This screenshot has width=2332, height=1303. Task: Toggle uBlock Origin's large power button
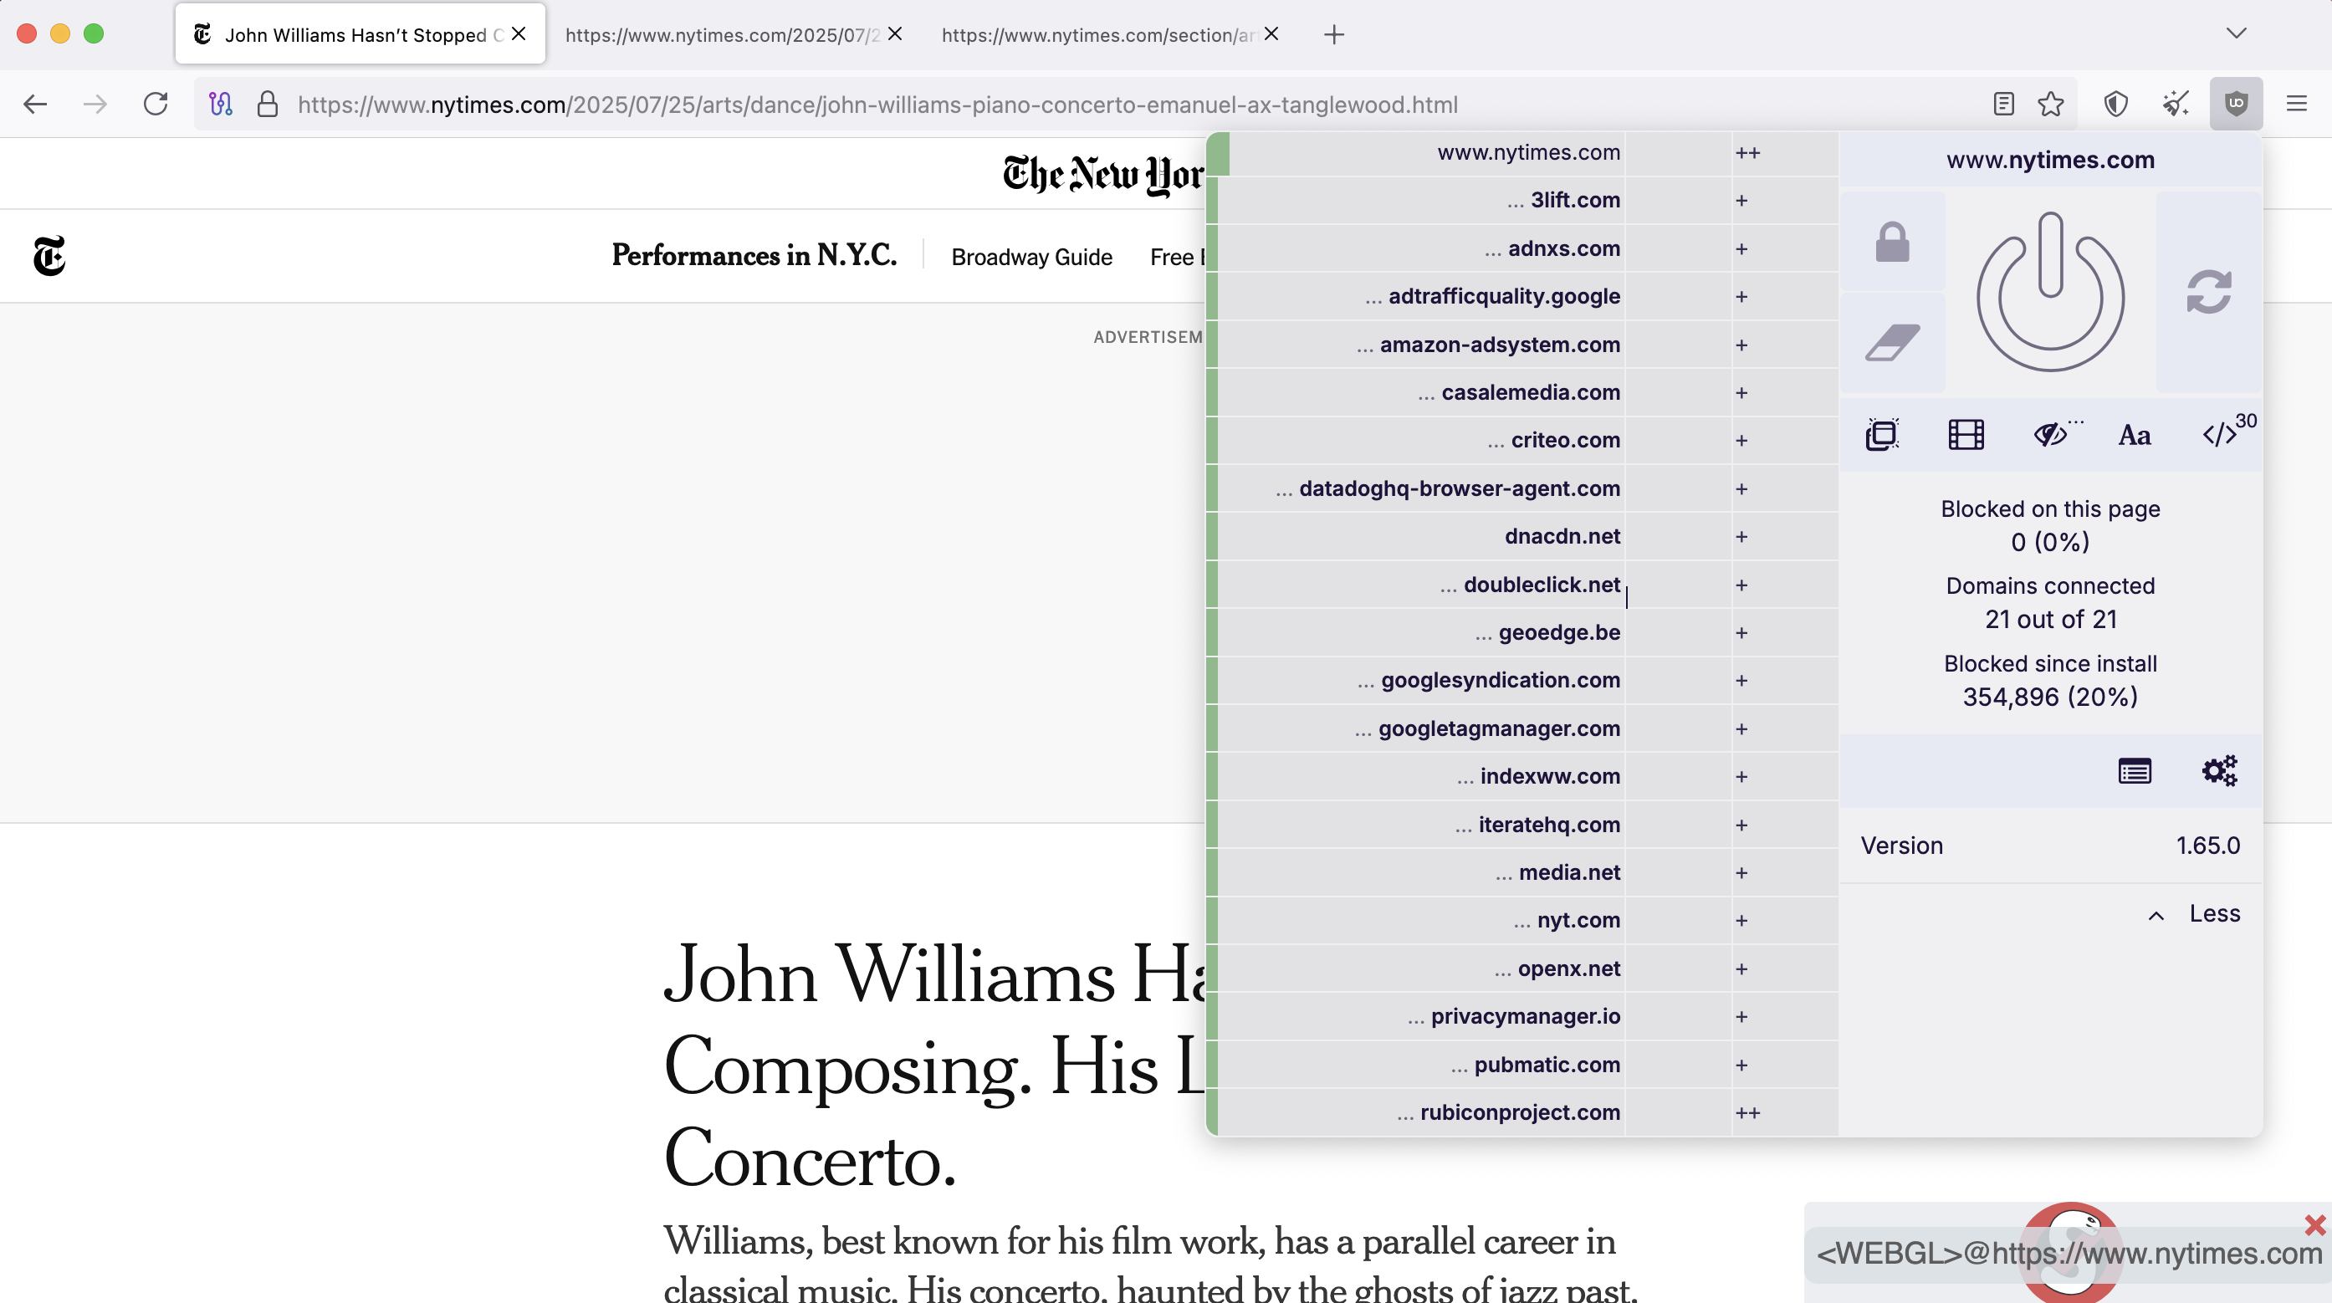2048,291
